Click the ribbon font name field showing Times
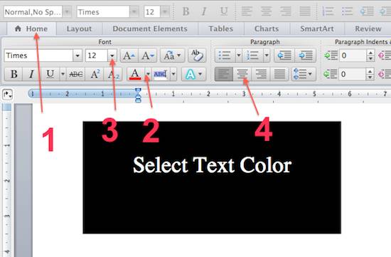 [x=38, y=56]
